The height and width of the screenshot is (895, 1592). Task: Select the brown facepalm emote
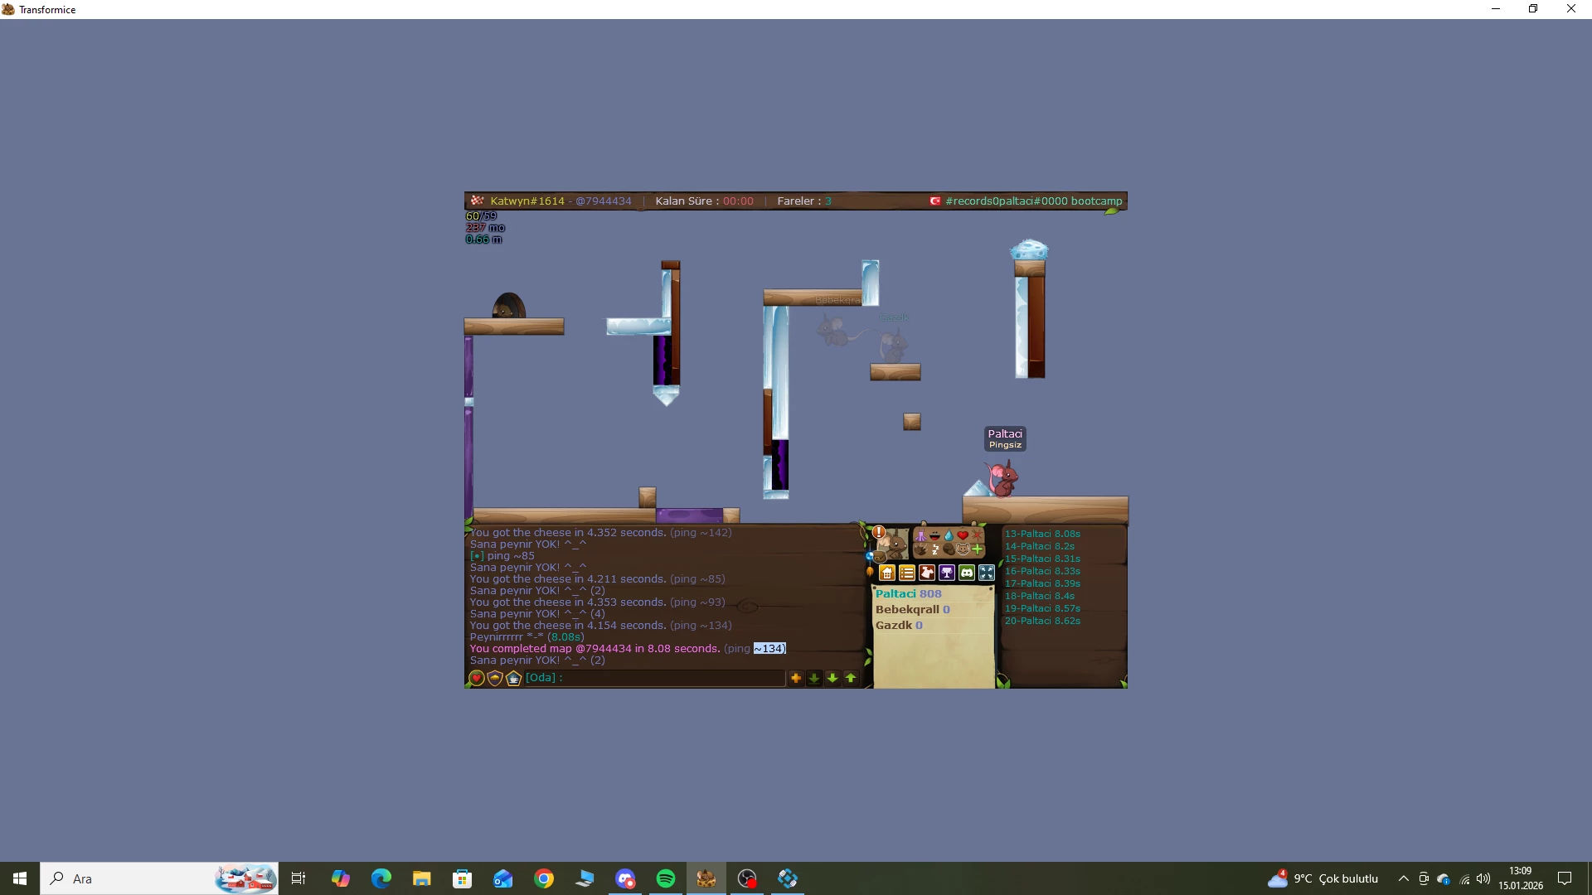click(x=949, y=549)
